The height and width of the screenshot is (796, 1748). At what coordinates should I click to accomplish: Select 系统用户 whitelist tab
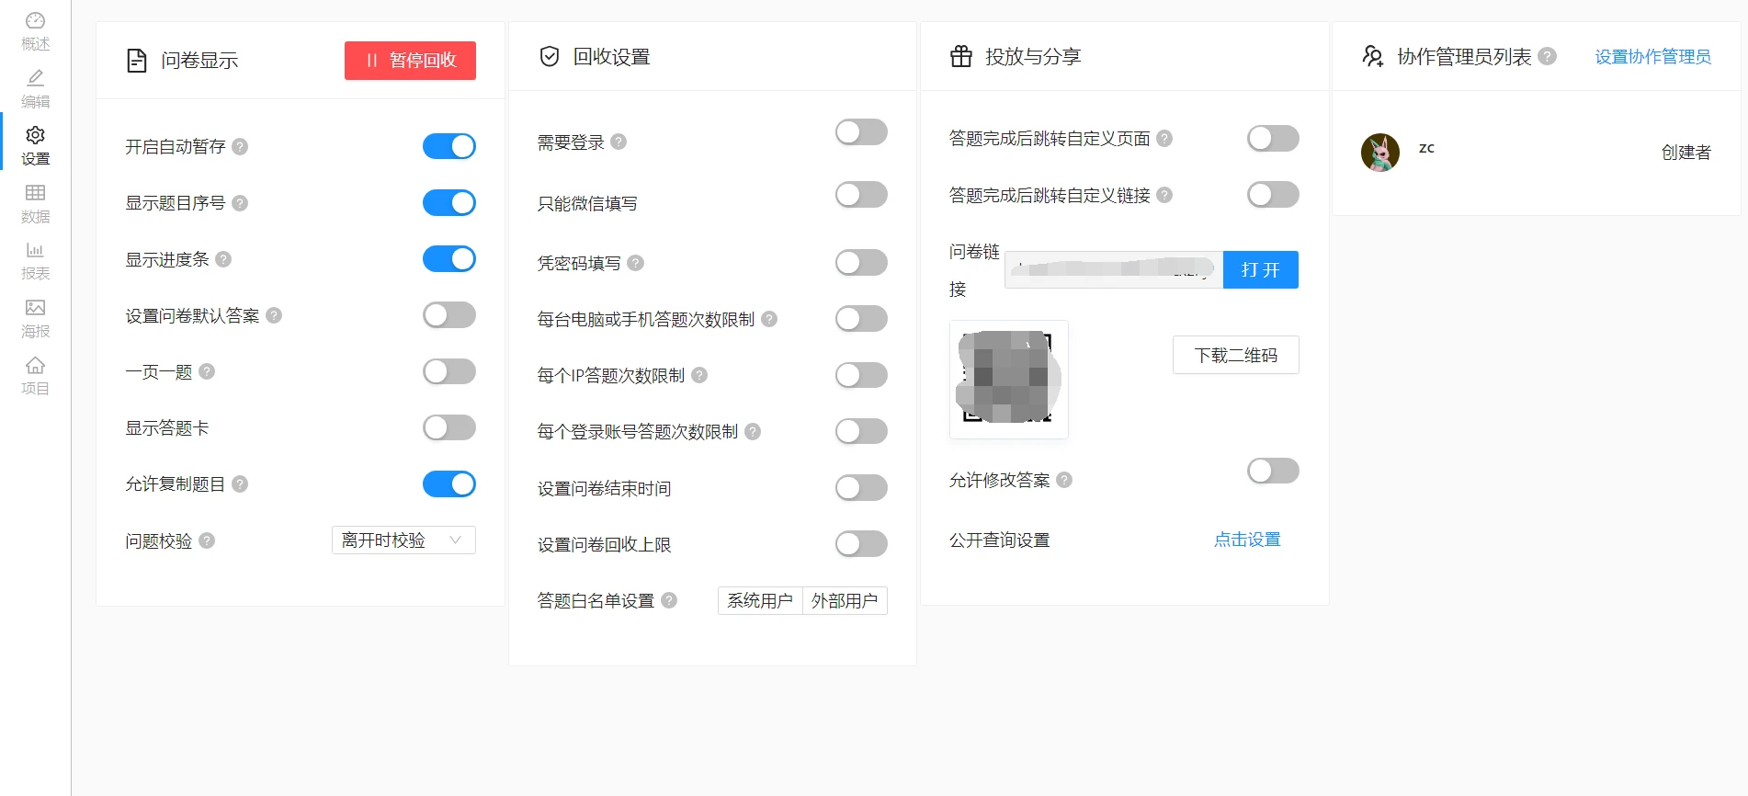759,601
